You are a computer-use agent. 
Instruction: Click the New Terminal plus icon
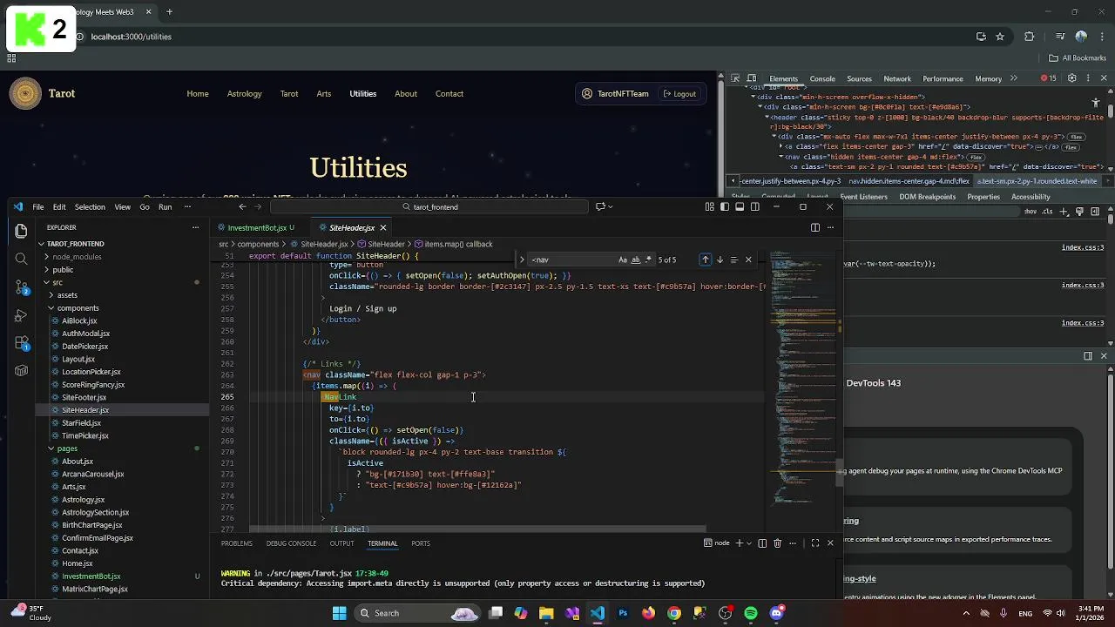(740, 543)
